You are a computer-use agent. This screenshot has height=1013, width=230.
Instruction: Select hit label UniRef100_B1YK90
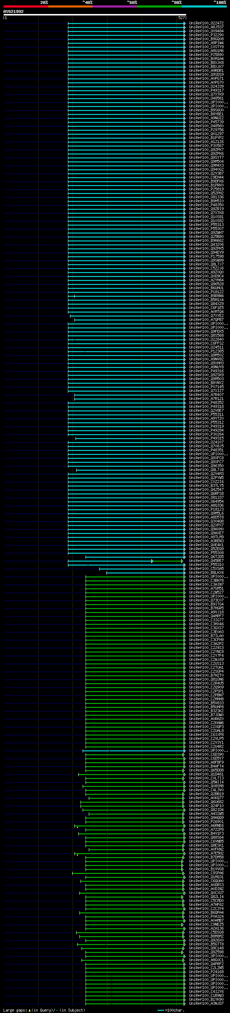tap(206, 999)
